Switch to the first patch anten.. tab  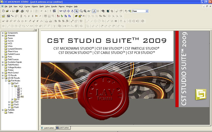(x=48, y=128)
